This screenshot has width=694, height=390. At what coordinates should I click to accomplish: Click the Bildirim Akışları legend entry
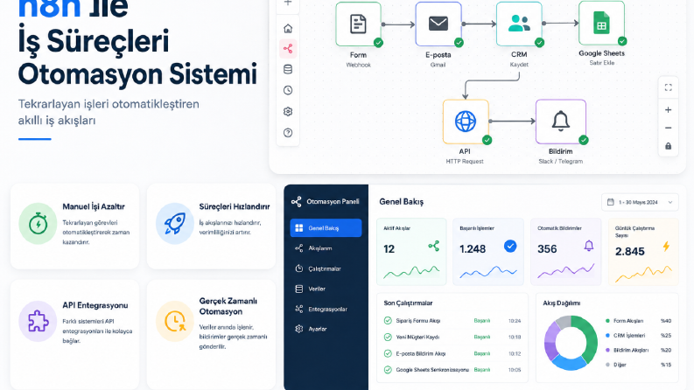point(638,350)
